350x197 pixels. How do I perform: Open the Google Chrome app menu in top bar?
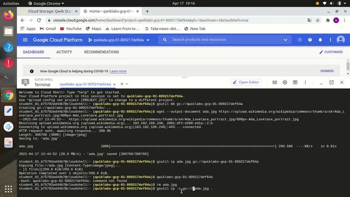[46, 3]
